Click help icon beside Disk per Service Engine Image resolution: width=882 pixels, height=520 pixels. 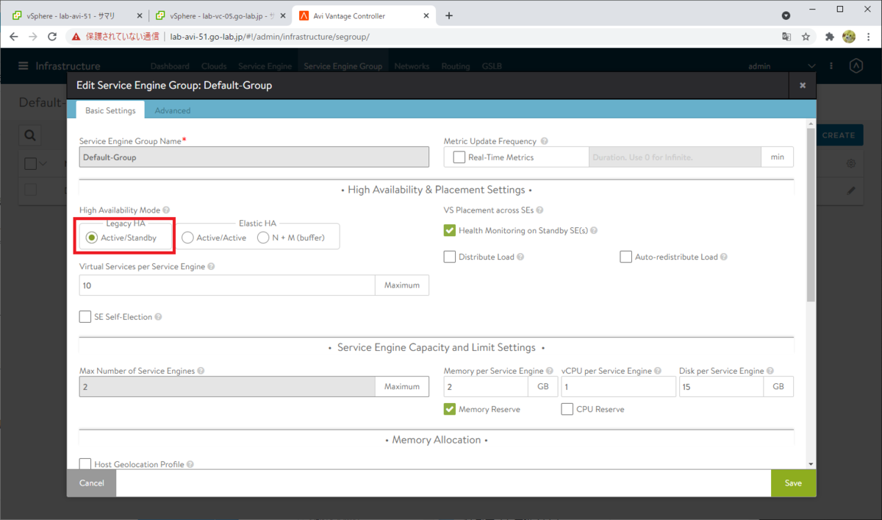pos(770,371)
